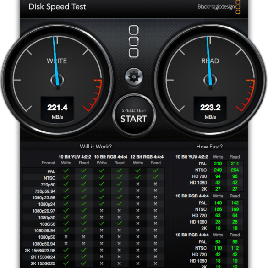Click the 95 12-bit PAL read value

[235, 242]
